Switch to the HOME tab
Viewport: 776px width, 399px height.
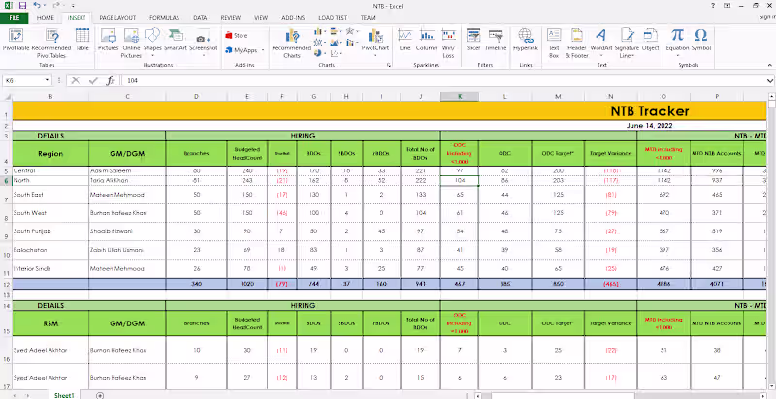[45, 17]
